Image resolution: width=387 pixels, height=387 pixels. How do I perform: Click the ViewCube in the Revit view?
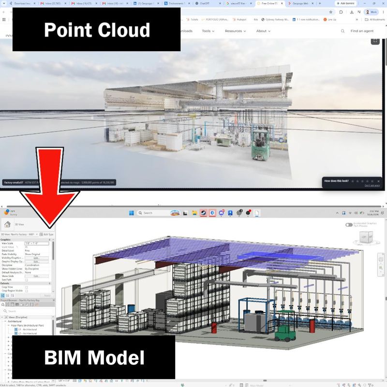(367, 238)
